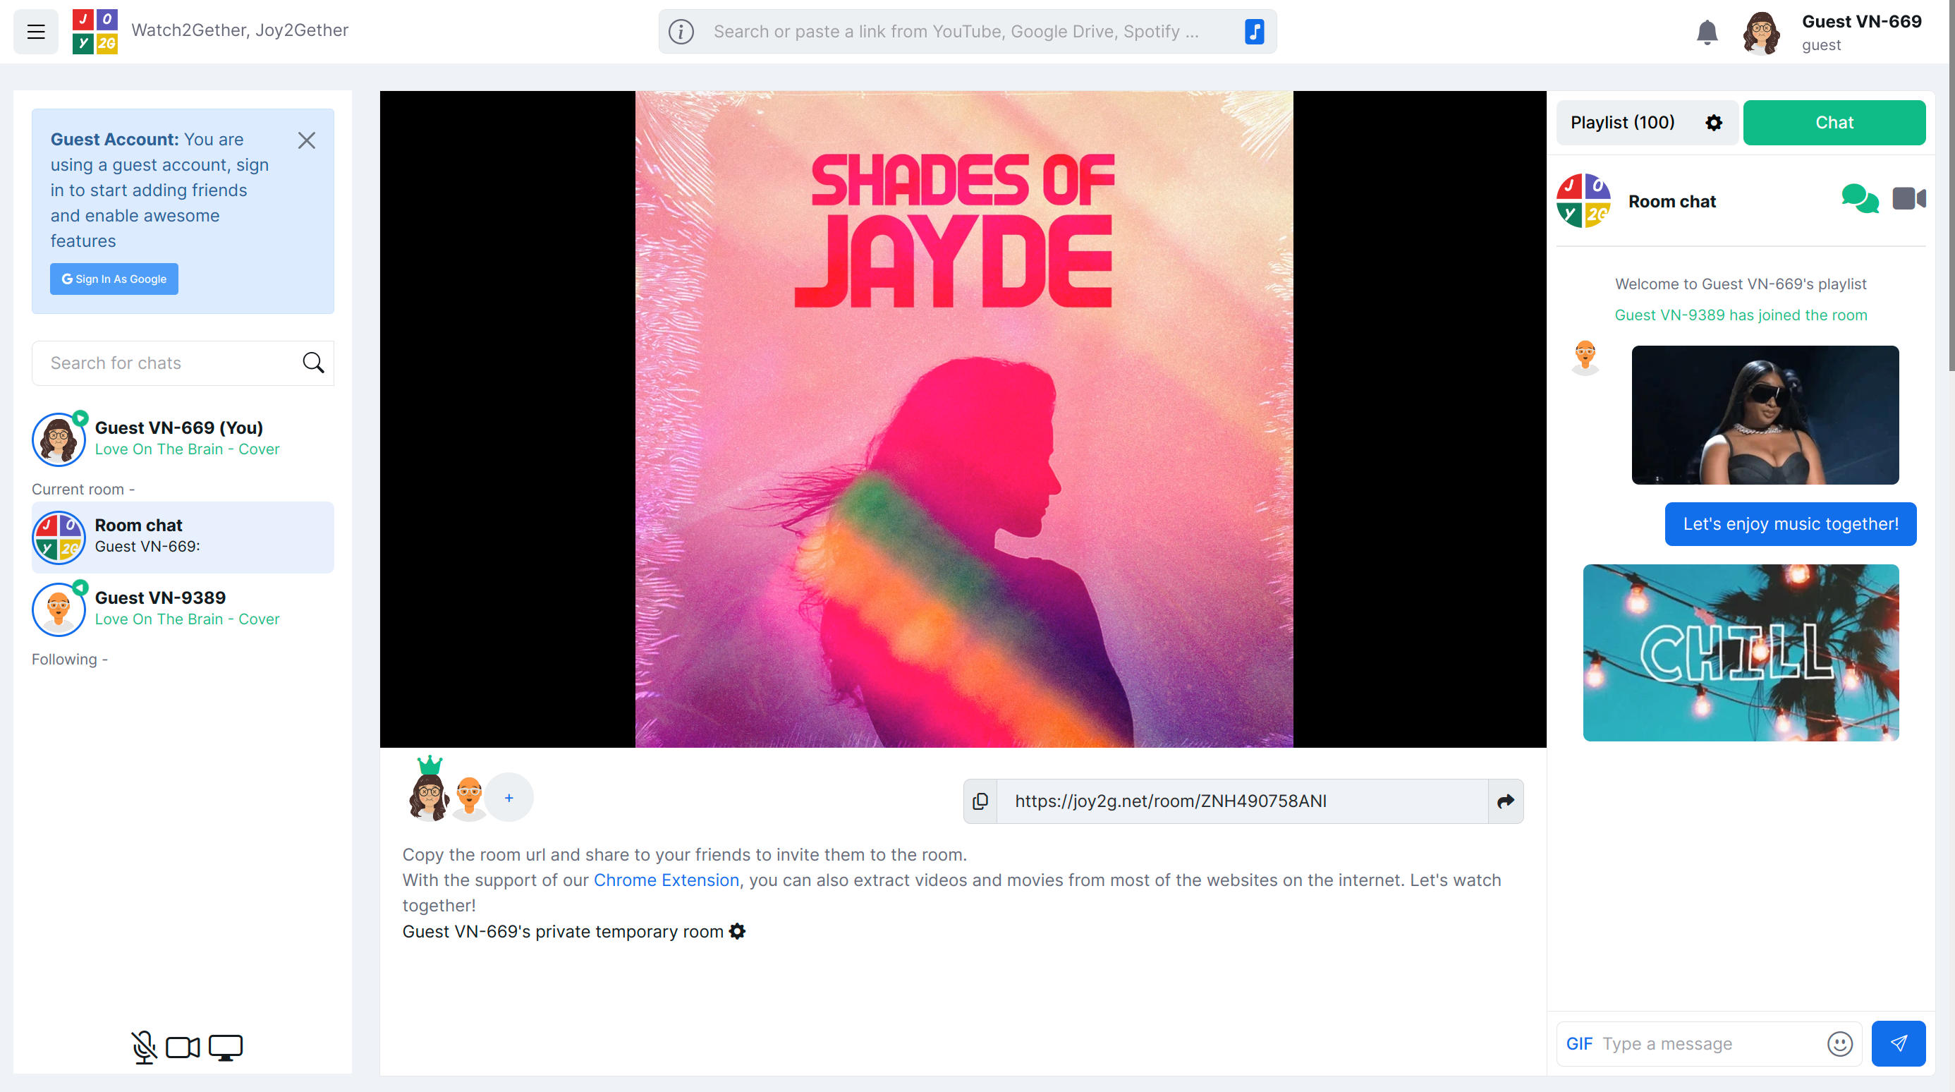The image size is (1955, 1092).
Task: Switch to the Playlist (100) tab
Action: tap(1623, 122)
